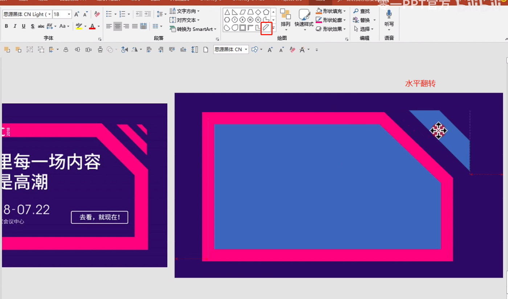Ungroup objects using the quick access toolbar icon
The width and height of the screenshot is (508, 299).
coord(41,49)
